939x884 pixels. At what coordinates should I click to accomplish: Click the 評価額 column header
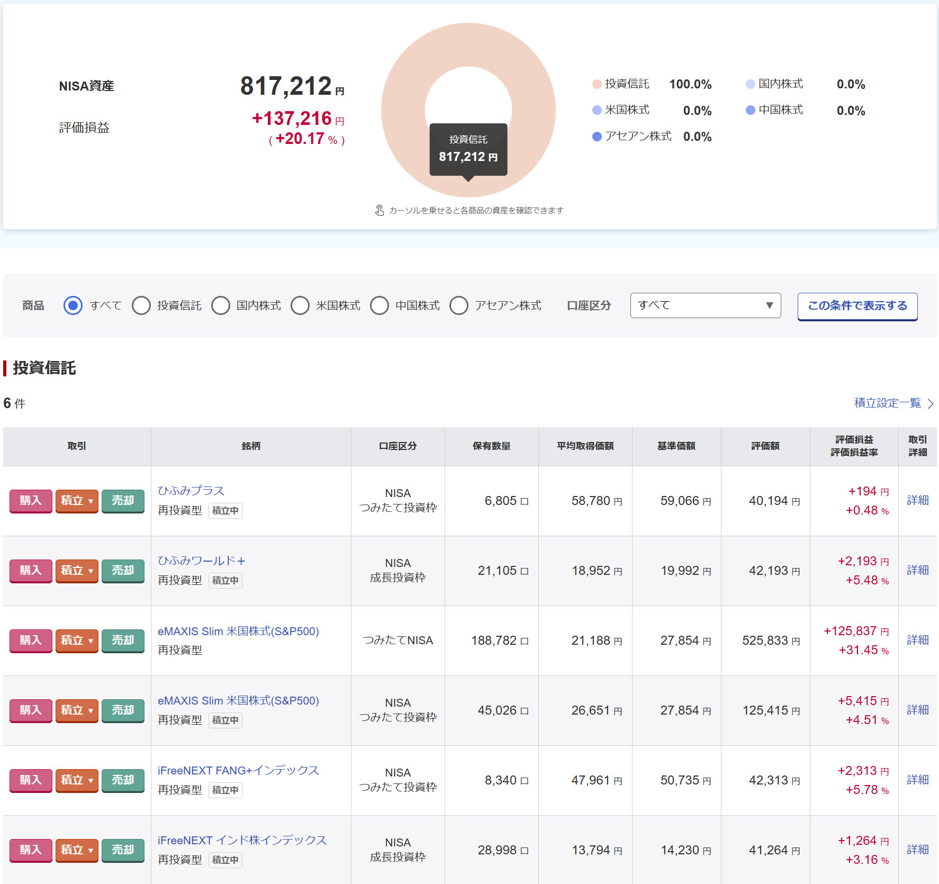coord(765,446)
